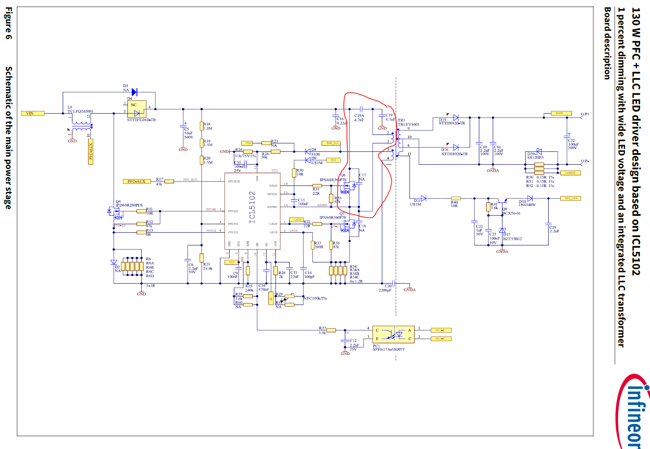
Task: Click the '4x 1.2R' R34 resistor group label
Action: 356,281
